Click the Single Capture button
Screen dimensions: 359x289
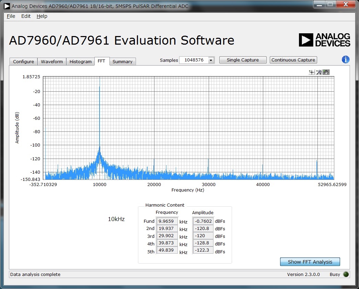243,60
